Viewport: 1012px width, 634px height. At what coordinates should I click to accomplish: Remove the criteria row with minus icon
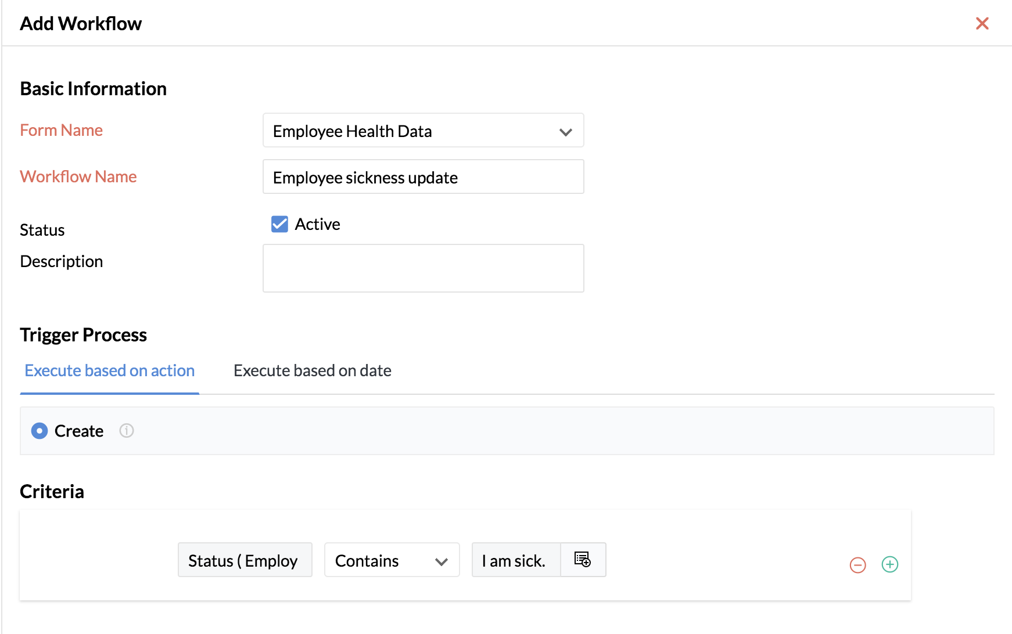click(x=857, y=564)
